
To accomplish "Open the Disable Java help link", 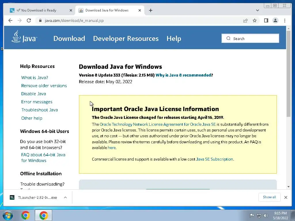I will tap(34, 94).
